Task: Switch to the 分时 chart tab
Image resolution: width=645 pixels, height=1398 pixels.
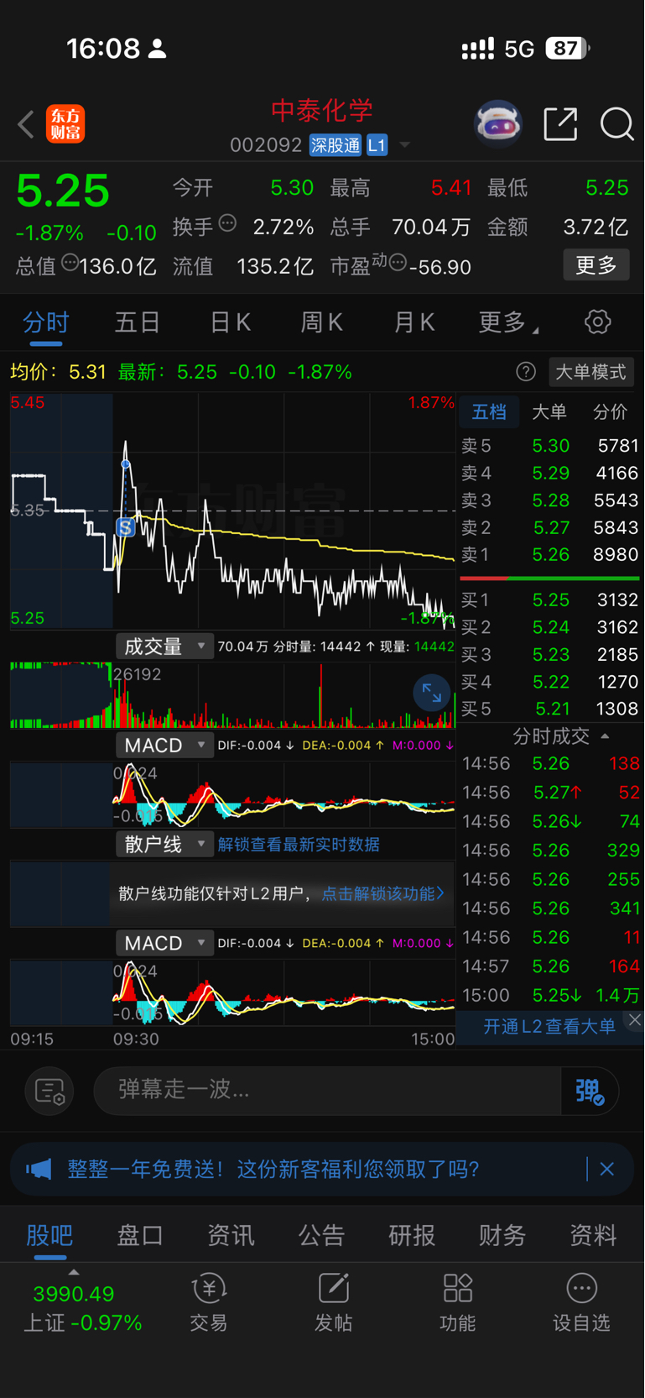Action: 45,322
